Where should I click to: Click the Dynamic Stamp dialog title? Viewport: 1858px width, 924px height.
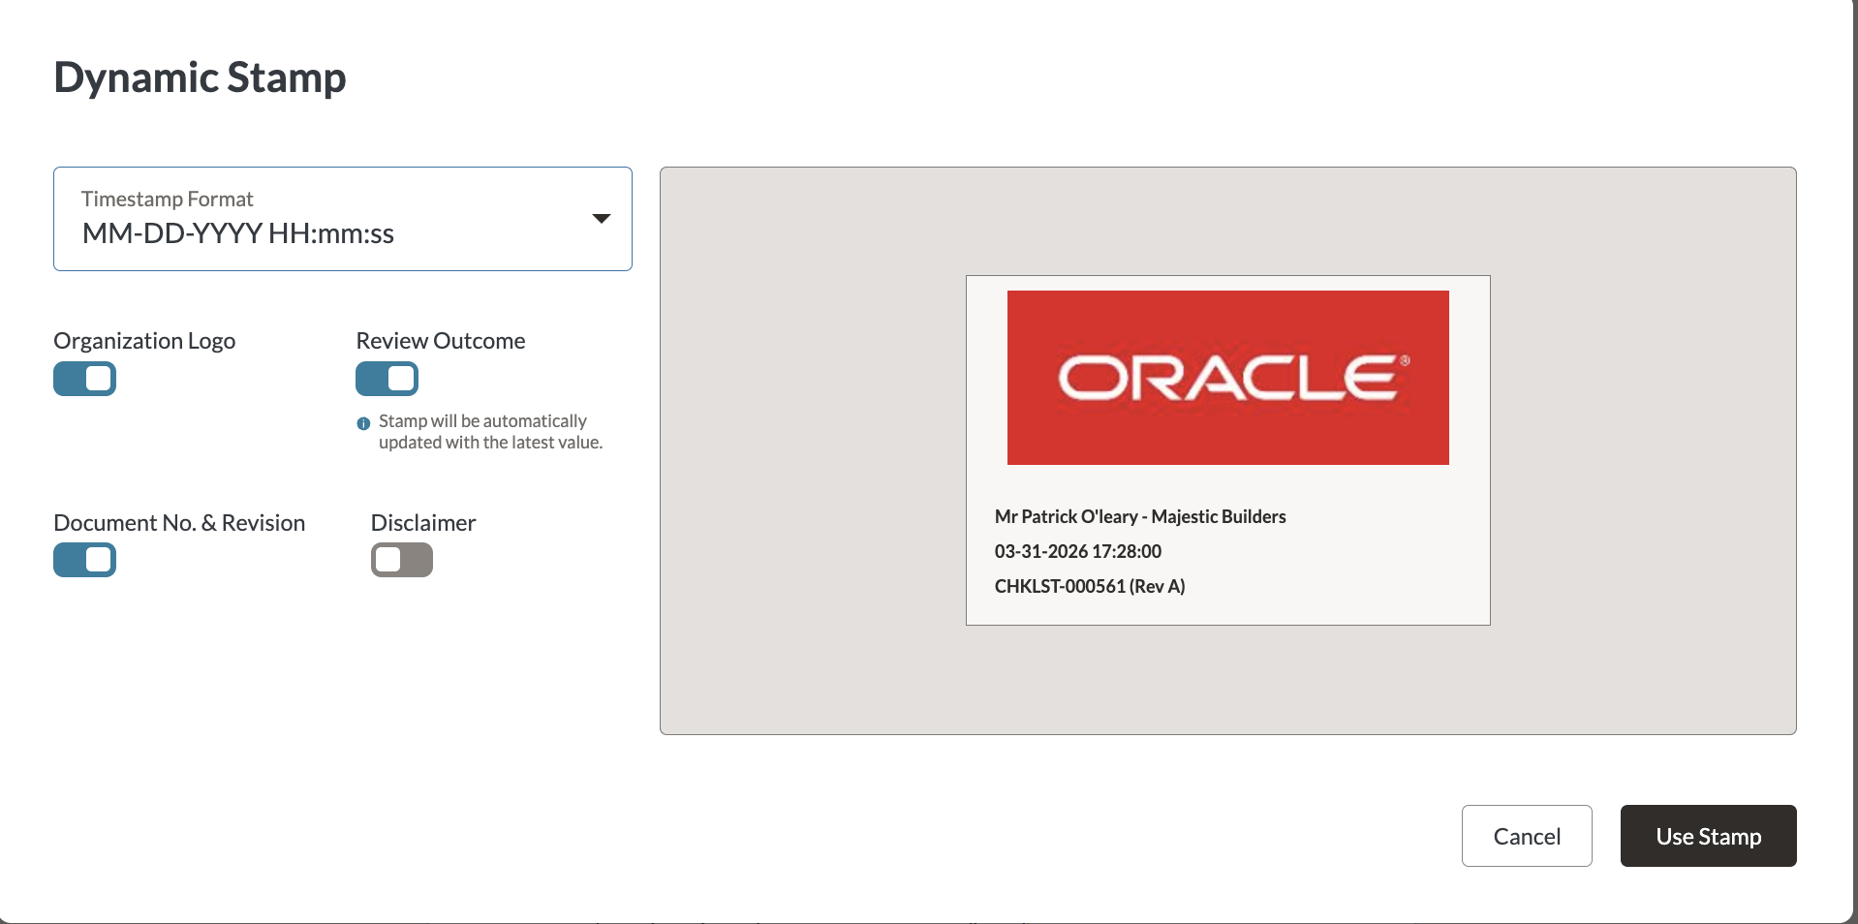coord(200,77)
